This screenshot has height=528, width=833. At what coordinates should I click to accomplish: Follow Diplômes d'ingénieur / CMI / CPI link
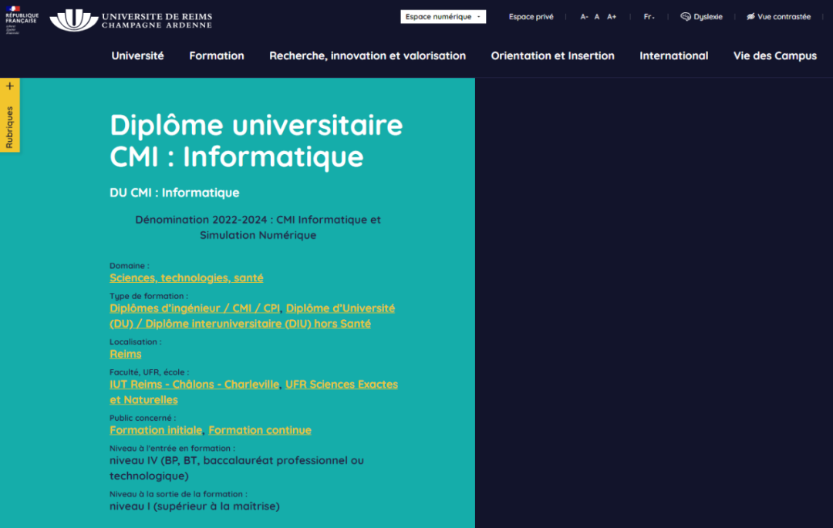(x=194, y=308)
